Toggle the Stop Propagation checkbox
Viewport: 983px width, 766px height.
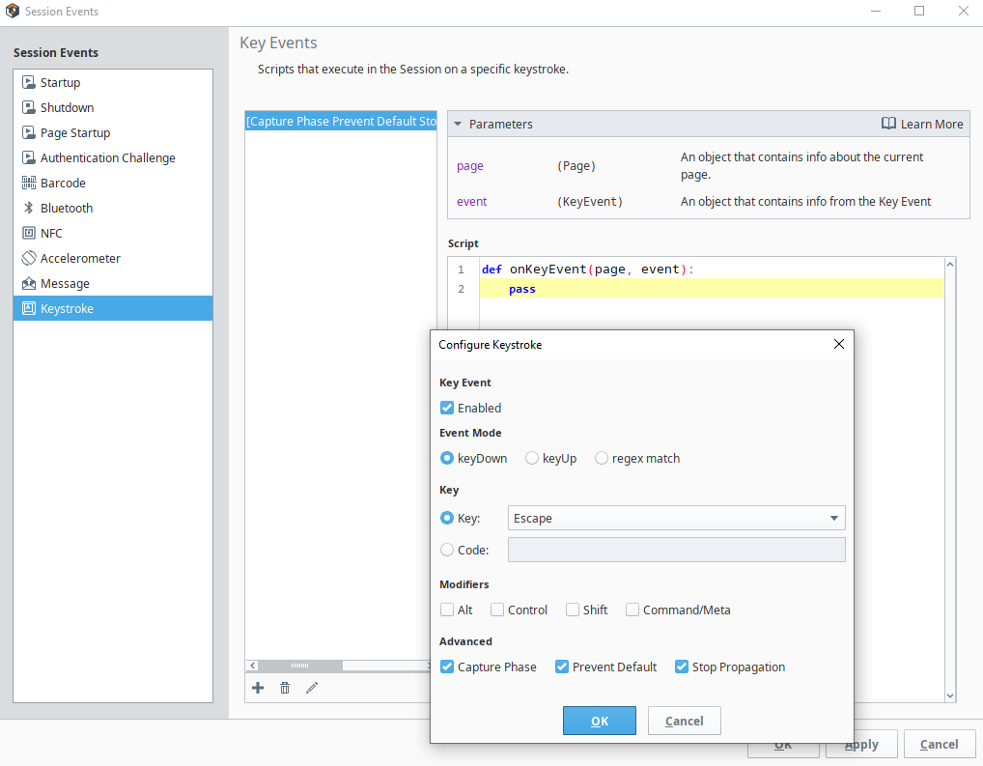pos(682,667)
